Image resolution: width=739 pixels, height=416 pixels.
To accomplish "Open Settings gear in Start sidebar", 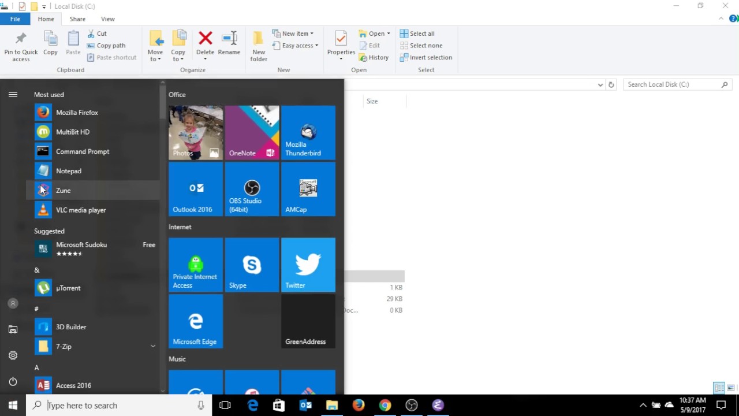I will (x=13, y=355).
